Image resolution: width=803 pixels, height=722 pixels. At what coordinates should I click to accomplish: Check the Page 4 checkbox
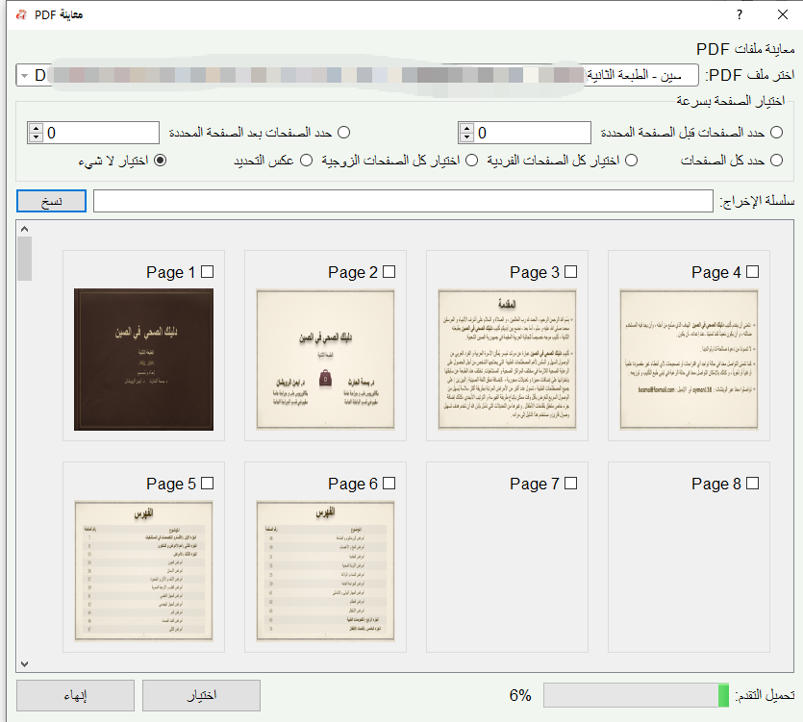click(750, 271)
